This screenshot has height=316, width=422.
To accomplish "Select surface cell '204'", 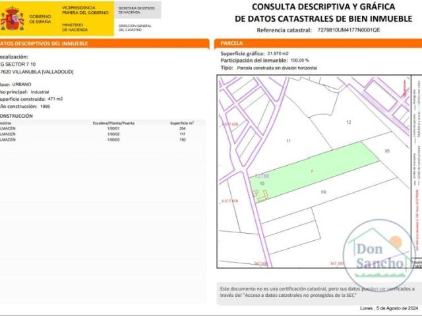I will tap(183, 128).
